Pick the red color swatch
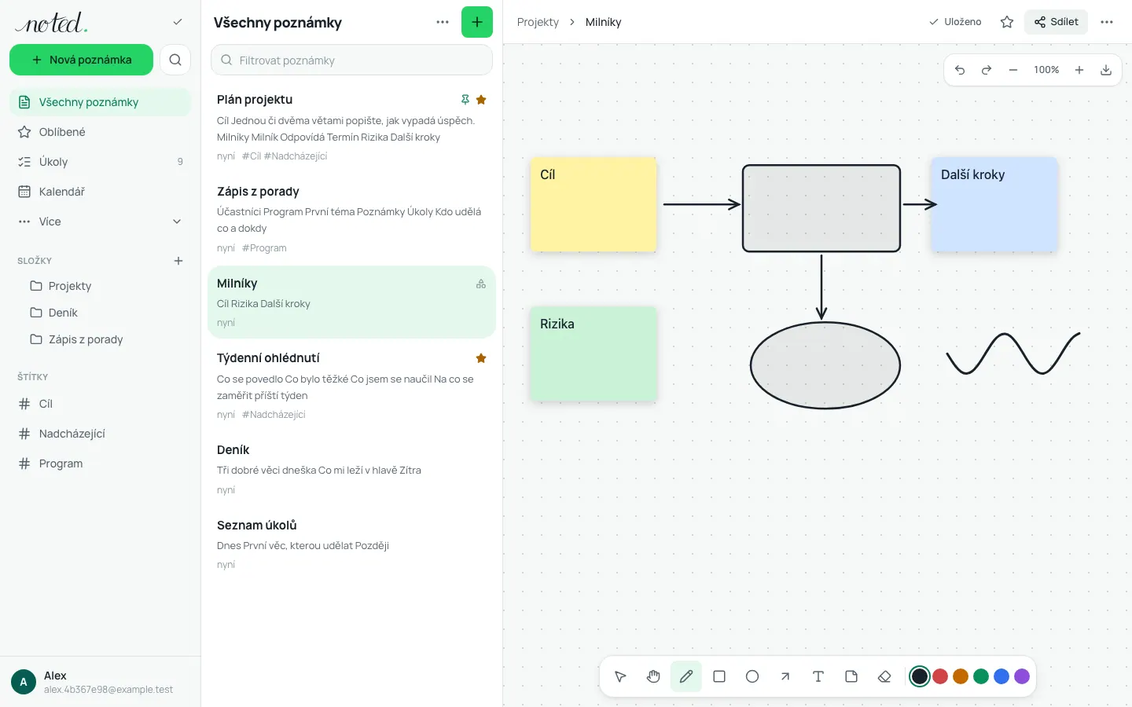Viewport: 1132px width, 707px height. [x=940, y=676]
